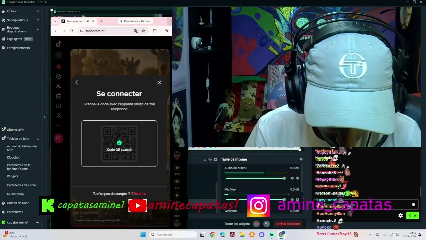Open the TikTok LIVE icon
Screen dimensions: 426x240
pyautogui.click(x=59, y=96)
